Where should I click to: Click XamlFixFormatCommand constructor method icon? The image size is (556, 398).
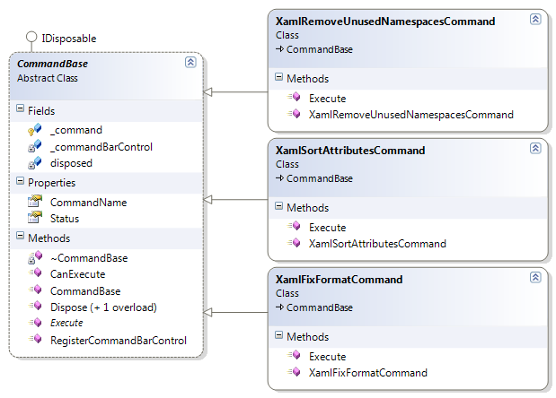tap(294, 372)
